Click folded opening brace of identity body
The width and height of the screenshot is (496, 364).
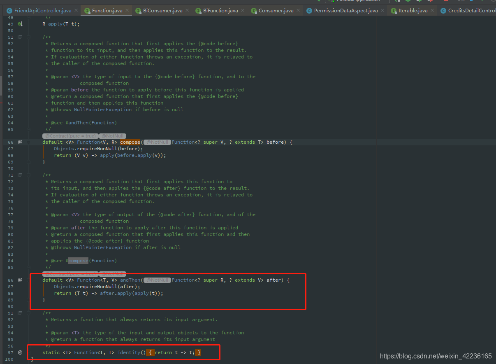(151, 352)
